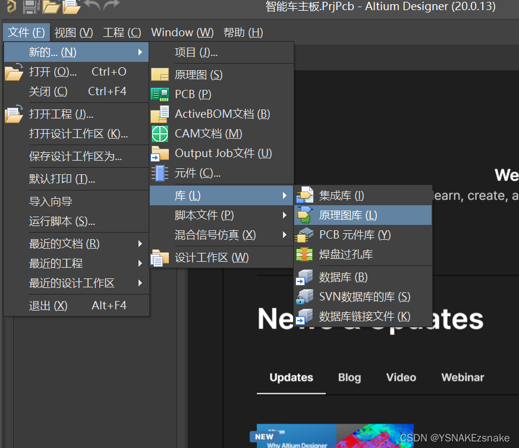Click the 集成库 (I) library icon

(305, 195)
